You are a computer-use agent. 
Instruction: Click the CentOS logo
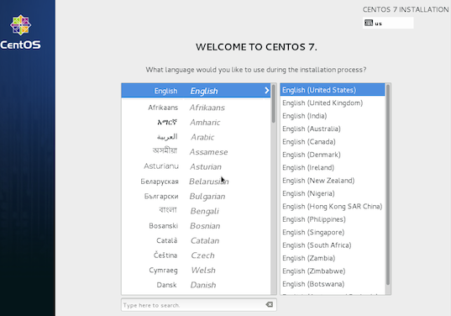[20, 32]
